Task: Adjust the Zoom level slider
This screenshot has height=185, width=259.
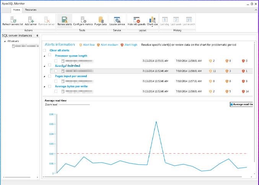Action: coord(74,104)
